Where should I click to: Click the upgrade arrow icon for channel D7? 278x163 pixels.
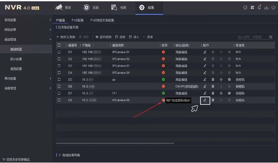click(x=221, y=93)
